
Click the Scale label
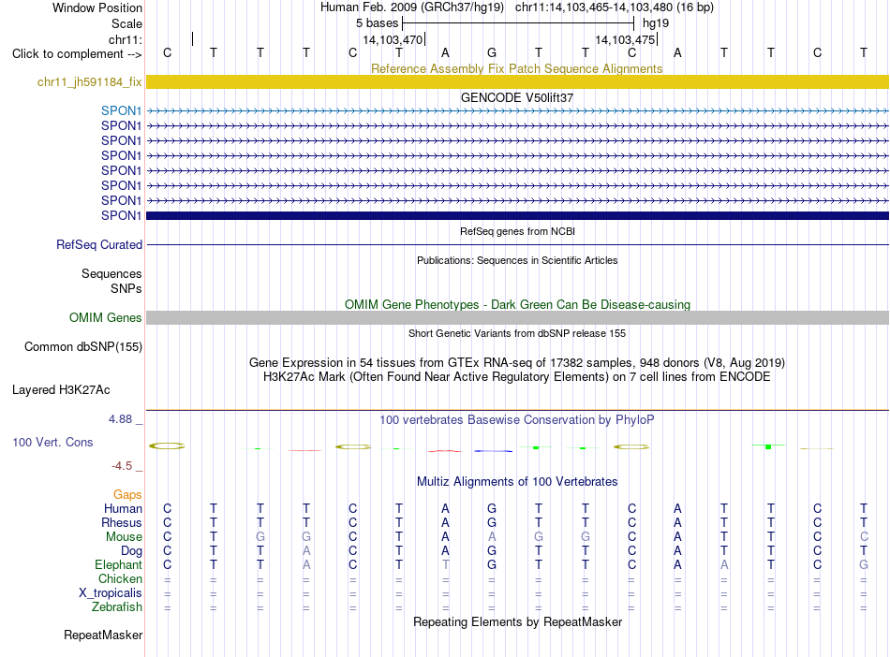coord(126,23)
